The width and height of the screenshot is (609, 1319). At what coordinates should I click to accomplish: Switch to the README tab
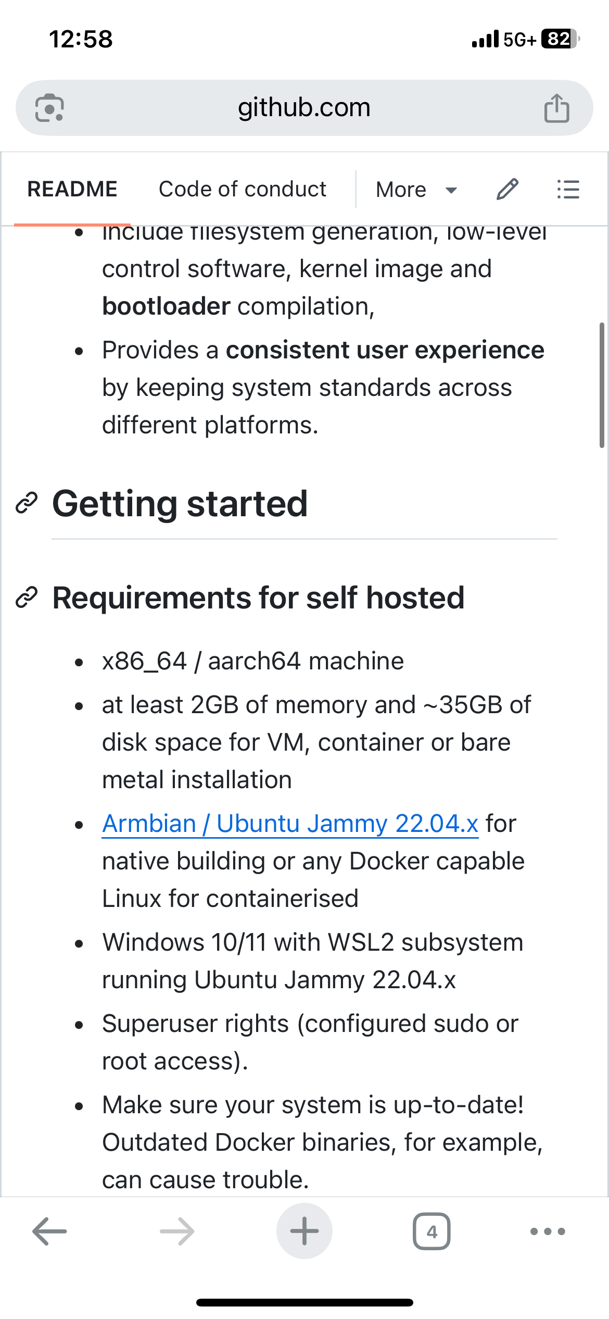tap(72, 189)
